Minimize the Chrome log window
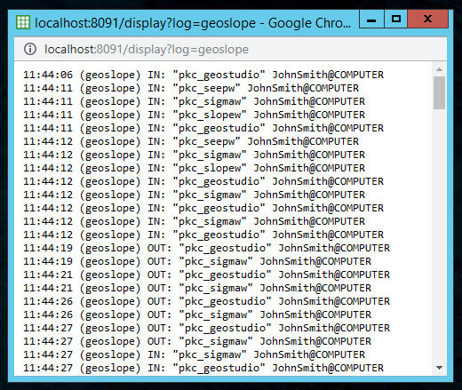The width and height of the screenshot is (462, 390). point(371,20)
